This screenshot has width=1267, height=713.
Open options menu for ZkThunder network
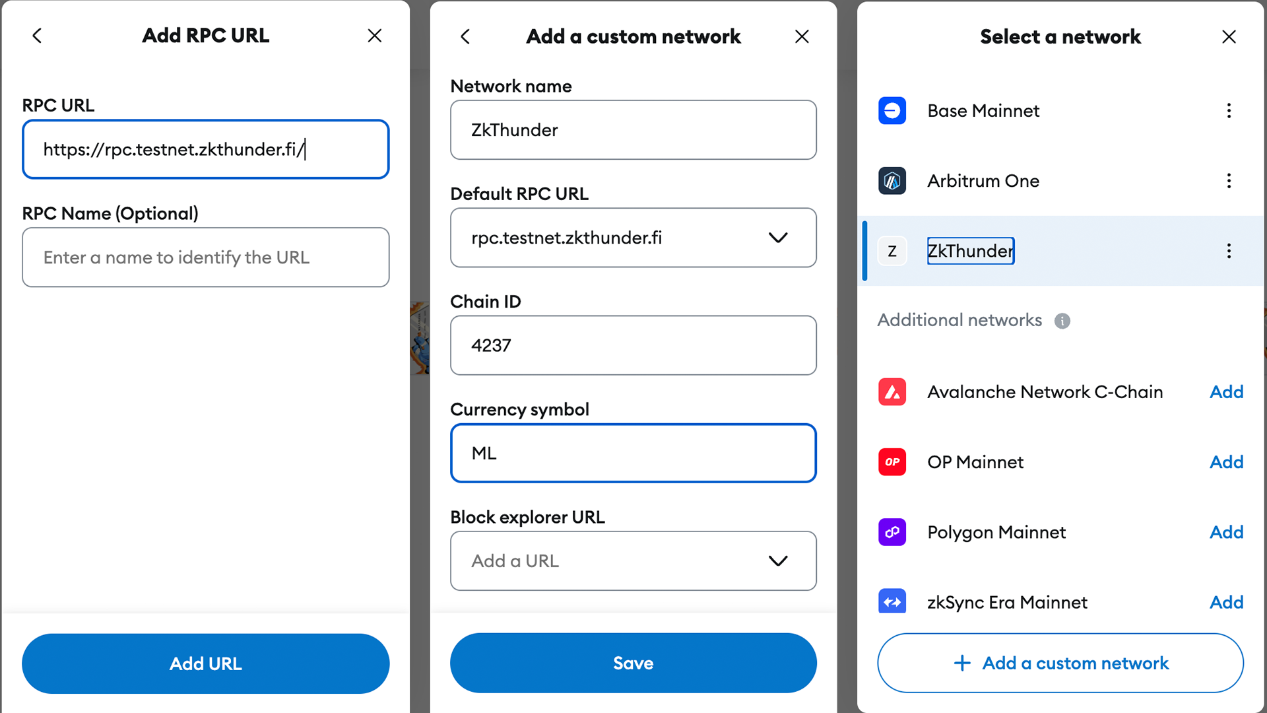pyautogui.click(x=1228, y=251)
